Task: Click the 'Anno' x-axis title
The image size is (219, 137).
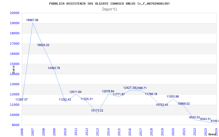Action: [212, 134]
